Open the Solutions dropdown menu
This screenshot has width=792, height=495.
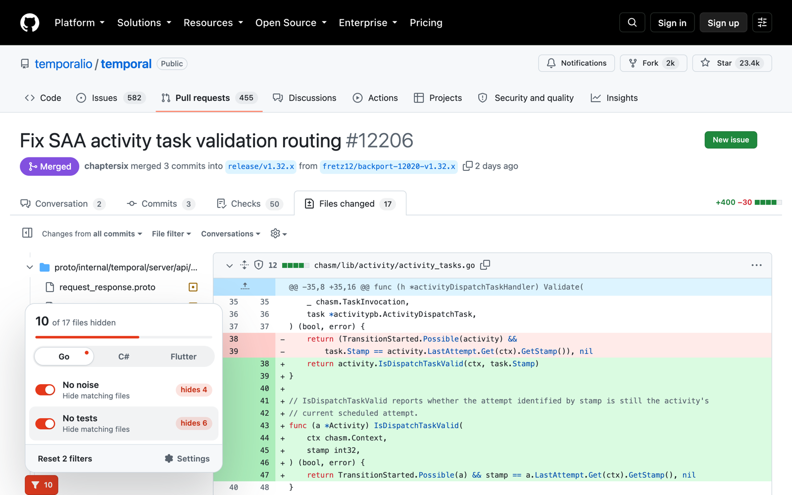(x=144, y=23)
